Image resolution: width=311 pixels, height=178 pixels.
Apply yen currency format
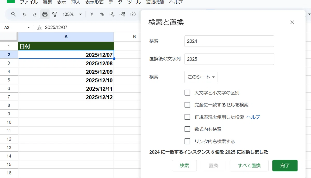click(91, 14)
